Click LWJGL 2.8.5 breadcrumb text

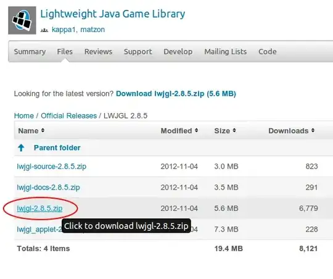[x=125, y=115]
